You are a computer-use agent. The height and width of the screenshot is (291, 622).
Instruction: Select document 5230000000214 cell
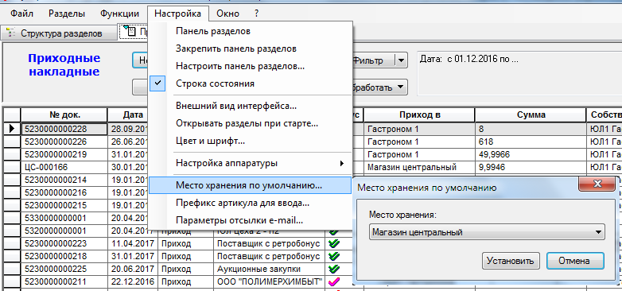(x=64, y=180)
